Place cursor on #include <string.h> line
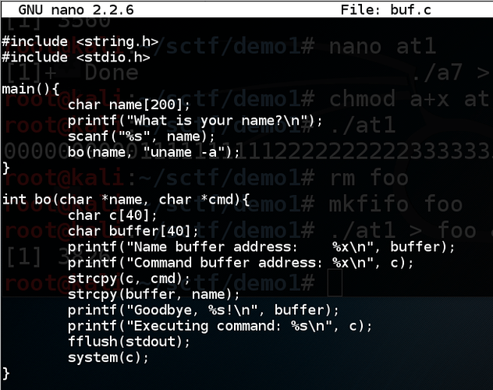 coord(80,42)
